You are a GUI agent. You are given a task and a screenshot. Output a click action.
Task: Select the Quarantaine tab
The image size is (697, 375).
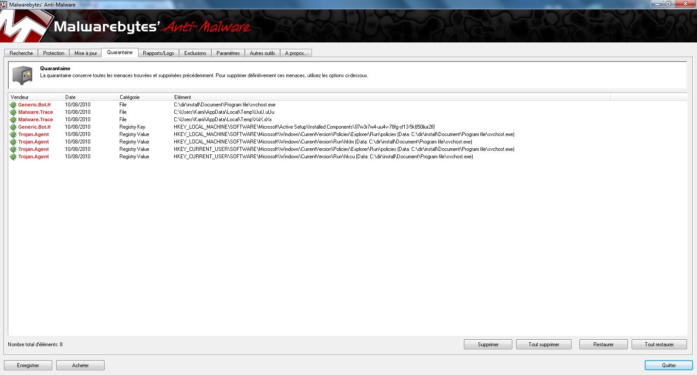point(120,52)
